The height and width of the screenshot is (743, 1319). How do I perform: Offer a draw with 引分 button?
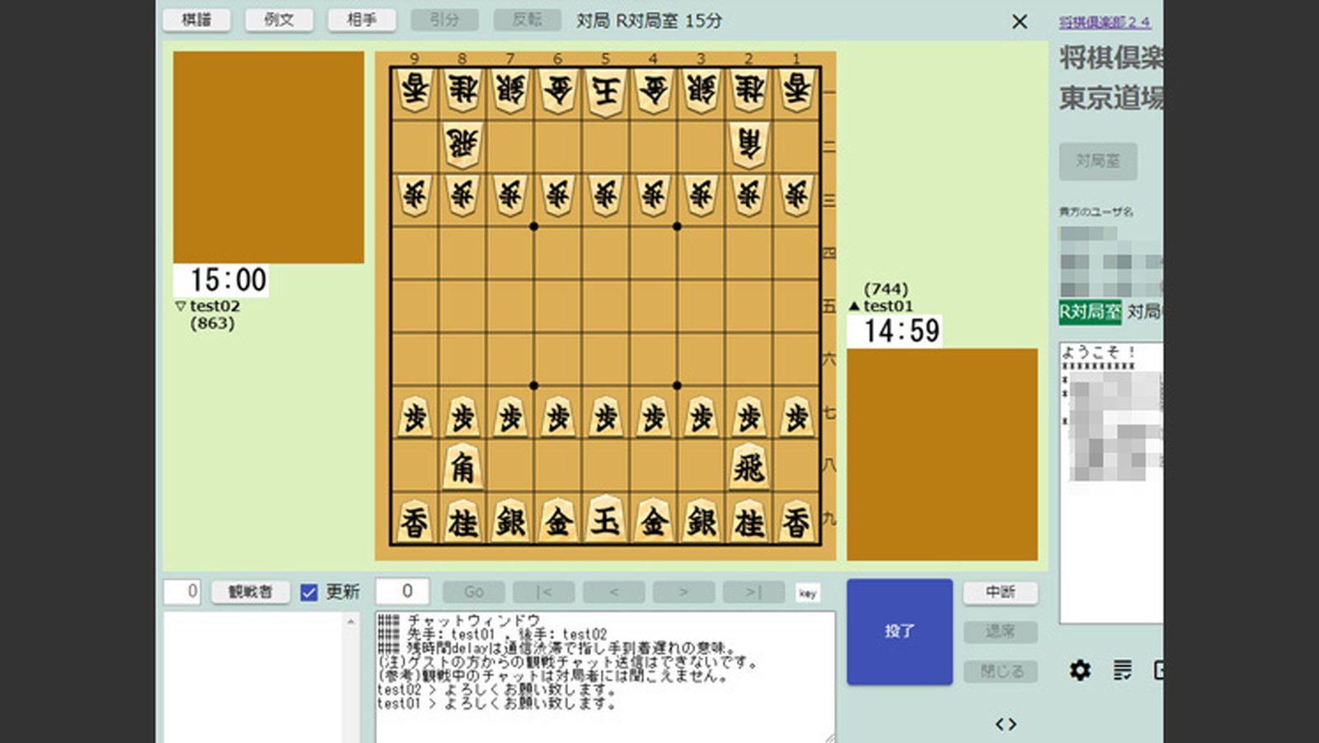click(x=444, y=21)
